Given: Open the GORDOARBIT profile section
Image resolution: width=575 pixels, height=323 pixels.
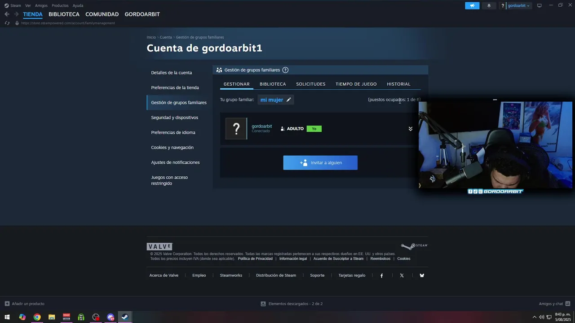Looking at the screenshot, I should point(142,14).
